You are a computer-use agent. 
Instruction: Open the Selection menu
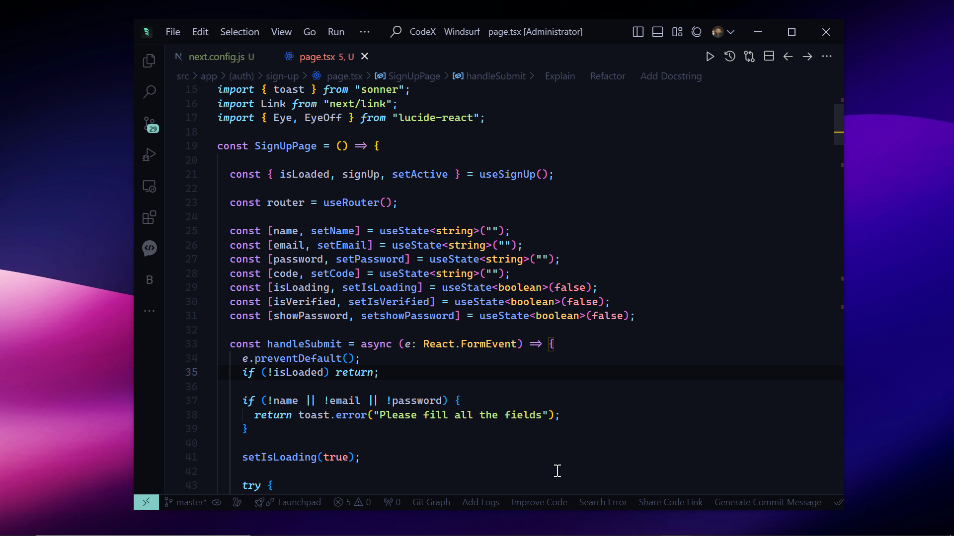[x=239, y=32]
